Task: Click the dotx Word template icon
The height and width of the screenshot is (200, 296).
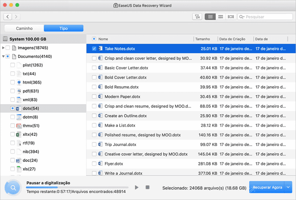Action: (18, 108)
